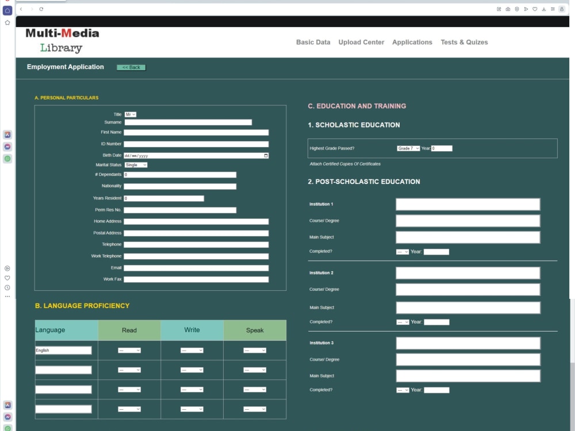Click the Speak column header

[255, 330]
